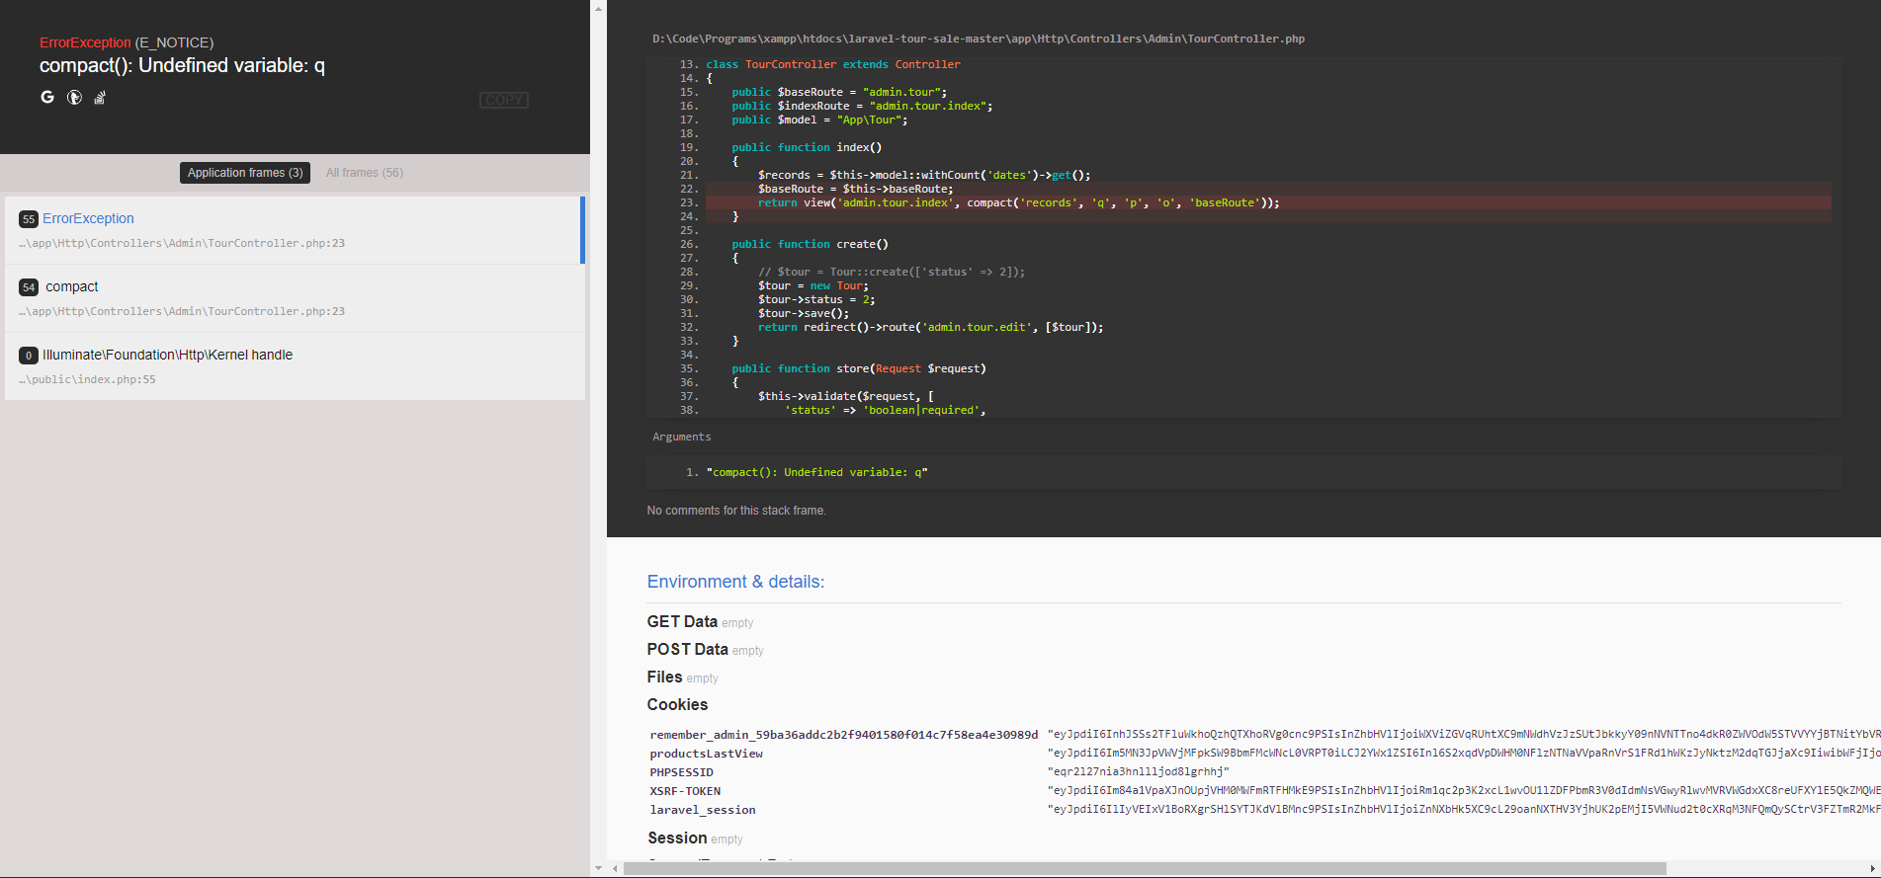Click the remember_admin cookie name
This screenshot has width=1881, height=878.
pos(844,735)
